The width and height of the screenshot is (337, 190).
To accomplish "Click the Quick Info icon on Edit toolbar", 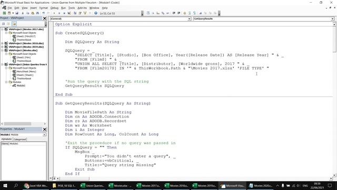I will pyautogui.click(x=158, y=13).
